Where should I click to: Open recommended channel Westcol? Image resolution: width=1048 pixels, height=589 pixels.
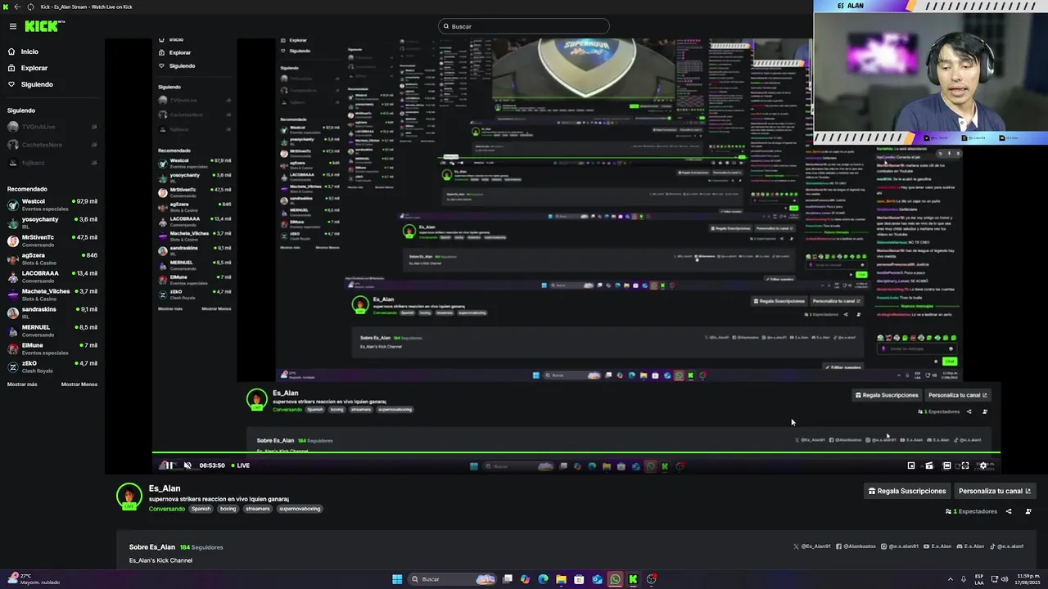point(52,205)
